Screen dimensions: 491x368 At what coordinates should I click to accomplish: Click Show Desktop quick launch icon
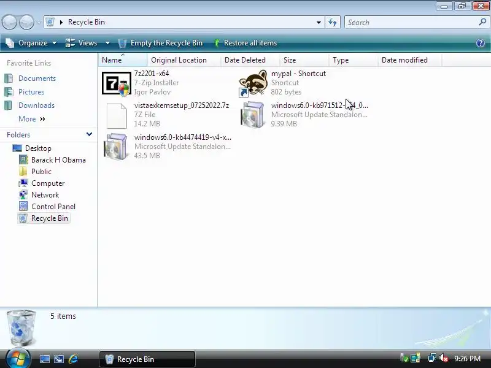44,359
